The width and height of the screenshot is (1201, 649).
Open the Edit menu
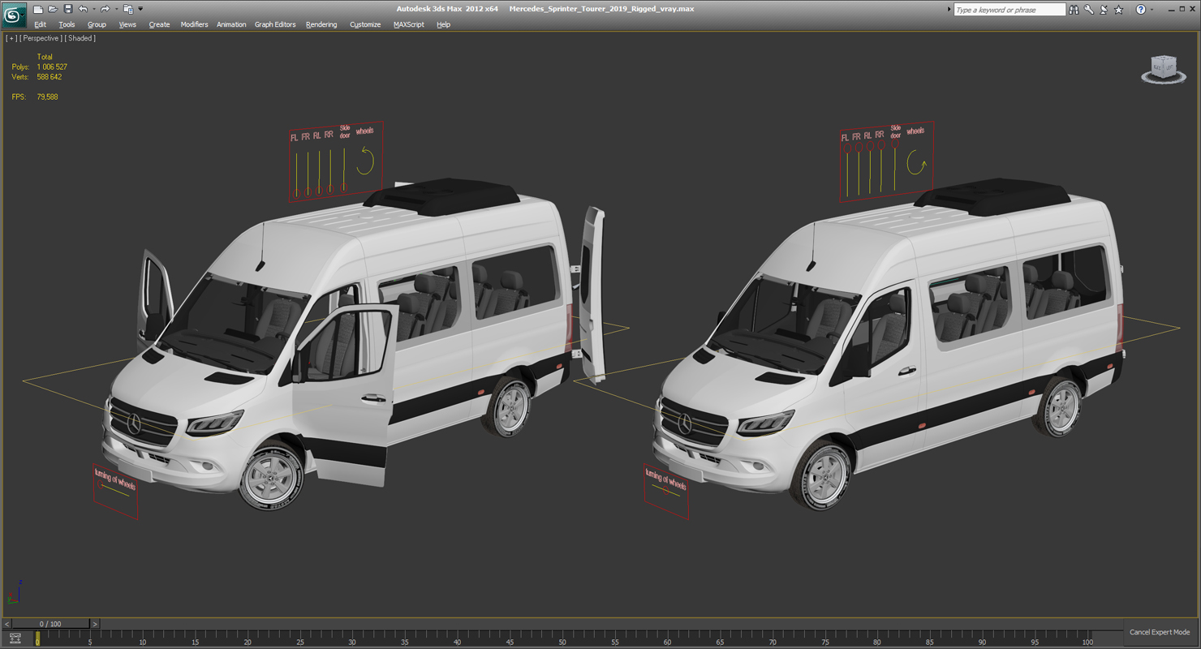pos(40,24)
